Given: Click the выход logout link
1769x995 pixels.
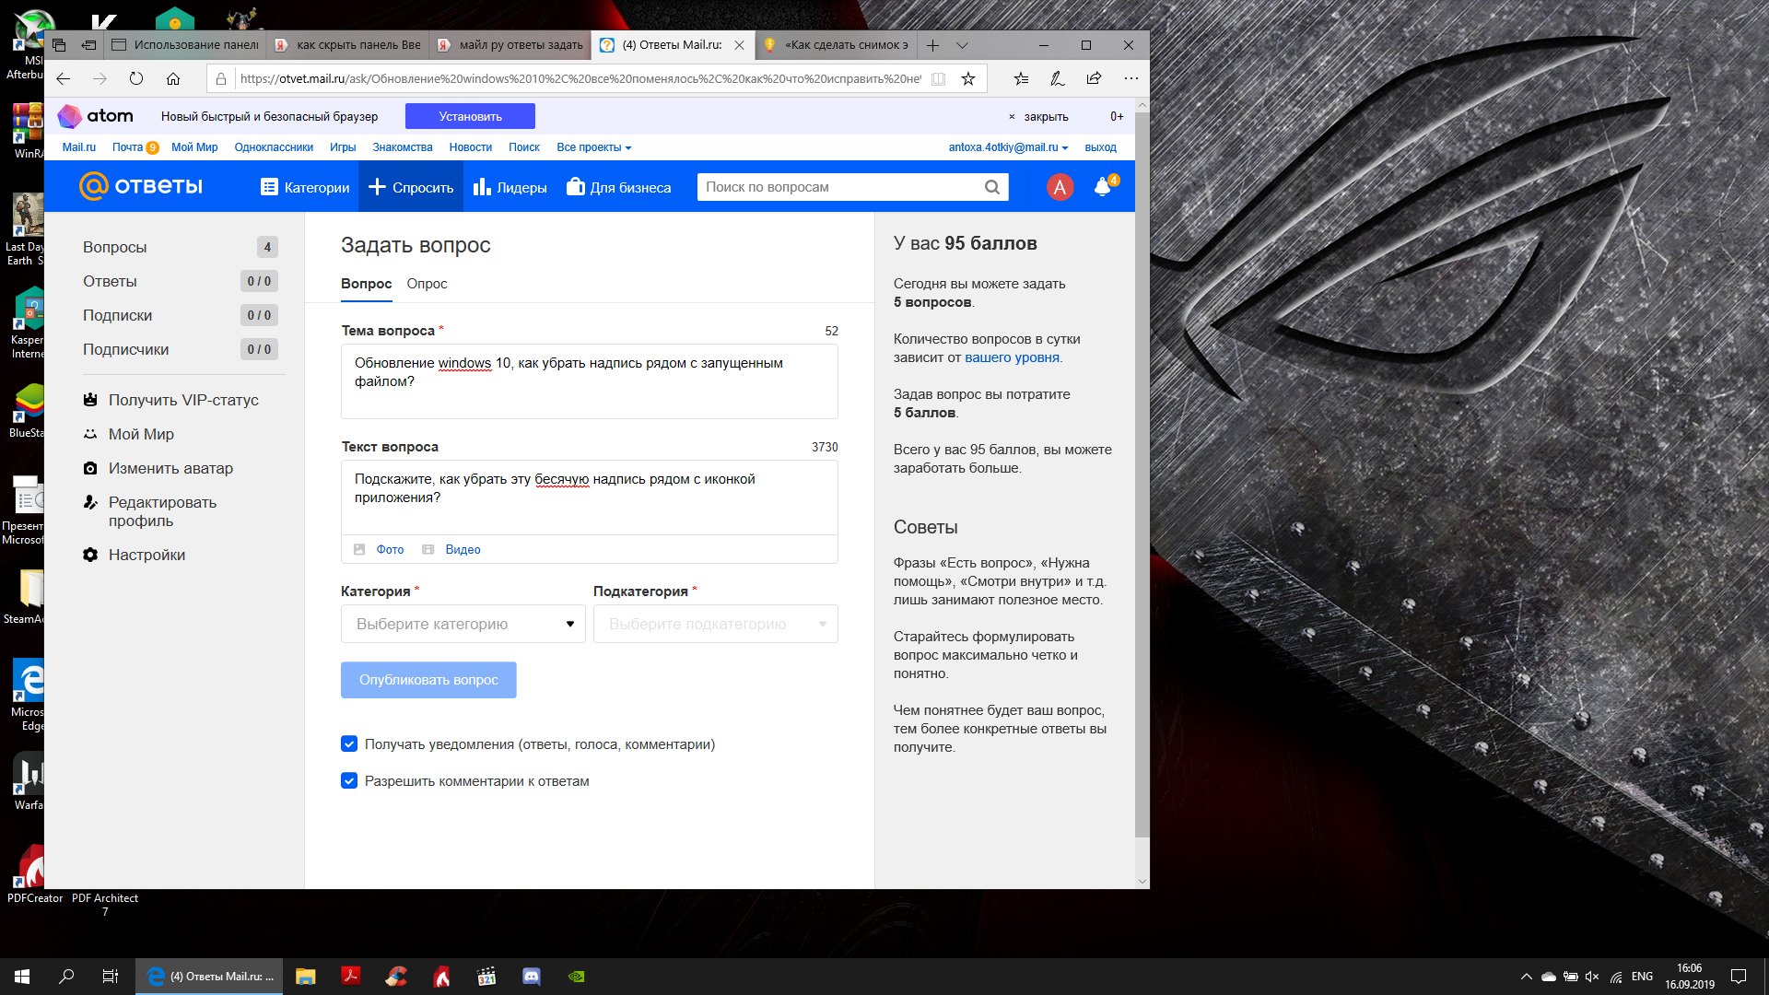Looking at the screenshot, I should 1100,147.
